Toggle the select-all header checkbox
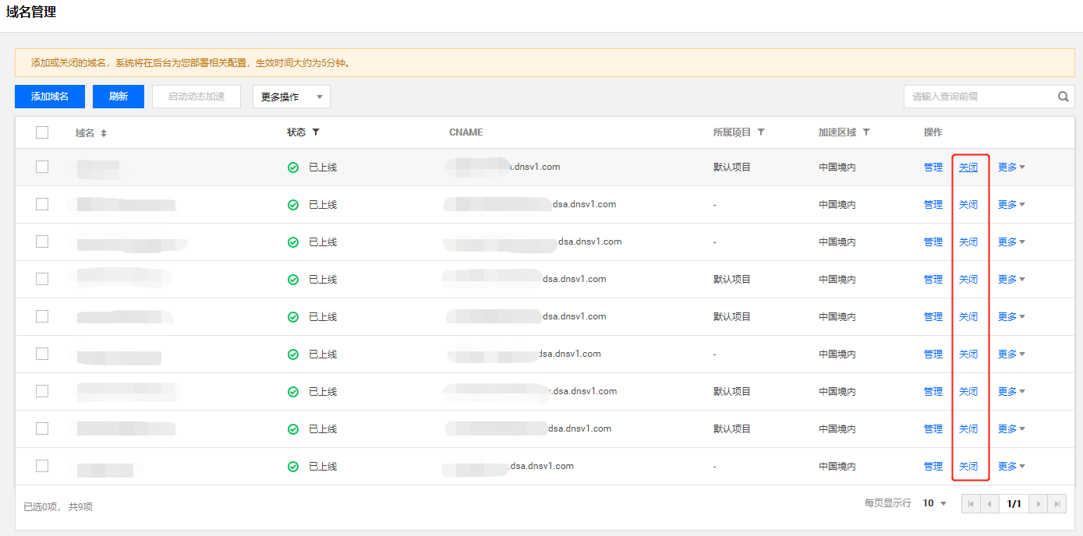The width and height of the screenshot is (1083, 536). (42, 132)
